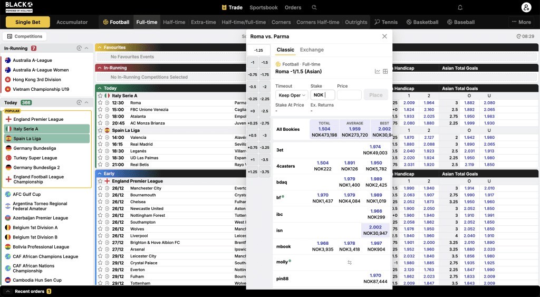Open the search magnifier in top bar
Image resolution: width=540 pixels, height=297 pixels.
pyautogui.click(x=314, y=7)
